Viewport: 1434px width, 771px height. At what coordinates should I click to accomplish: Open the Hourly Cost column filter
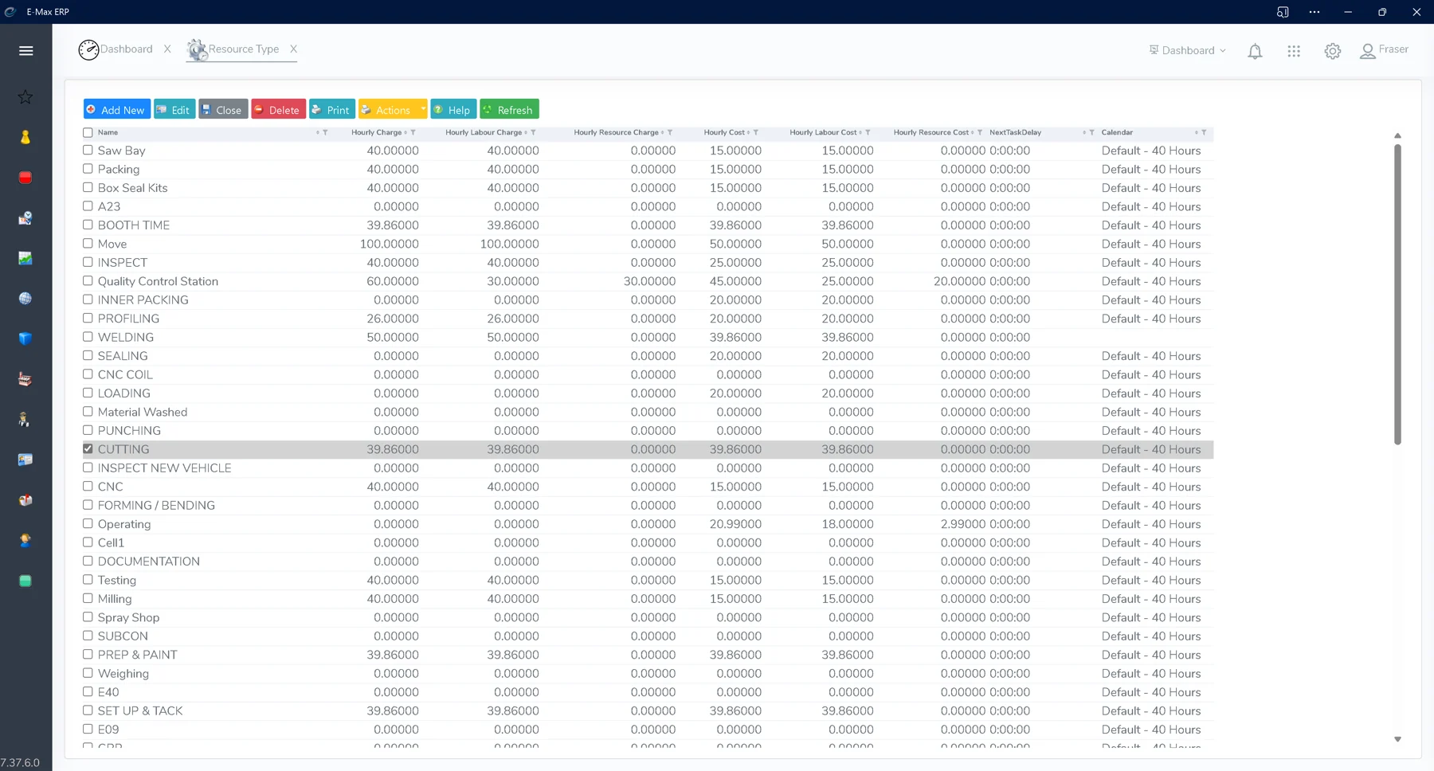(x=755, y=132)
